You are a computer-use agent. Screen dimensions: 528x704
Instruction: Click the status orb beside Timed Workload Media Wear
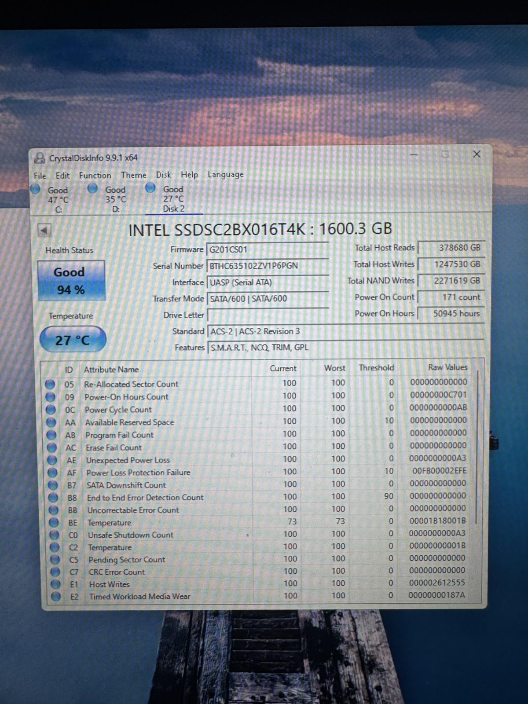(x=56, y=597)
